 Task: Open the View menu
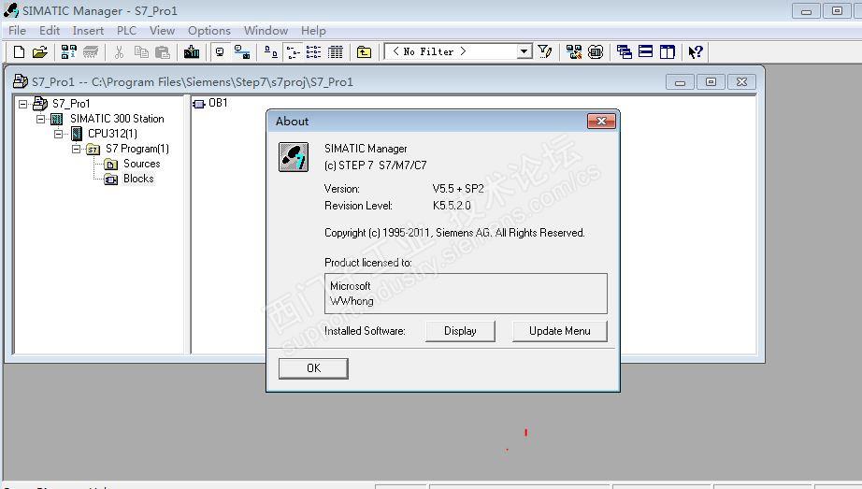click(x=162, y=31)
